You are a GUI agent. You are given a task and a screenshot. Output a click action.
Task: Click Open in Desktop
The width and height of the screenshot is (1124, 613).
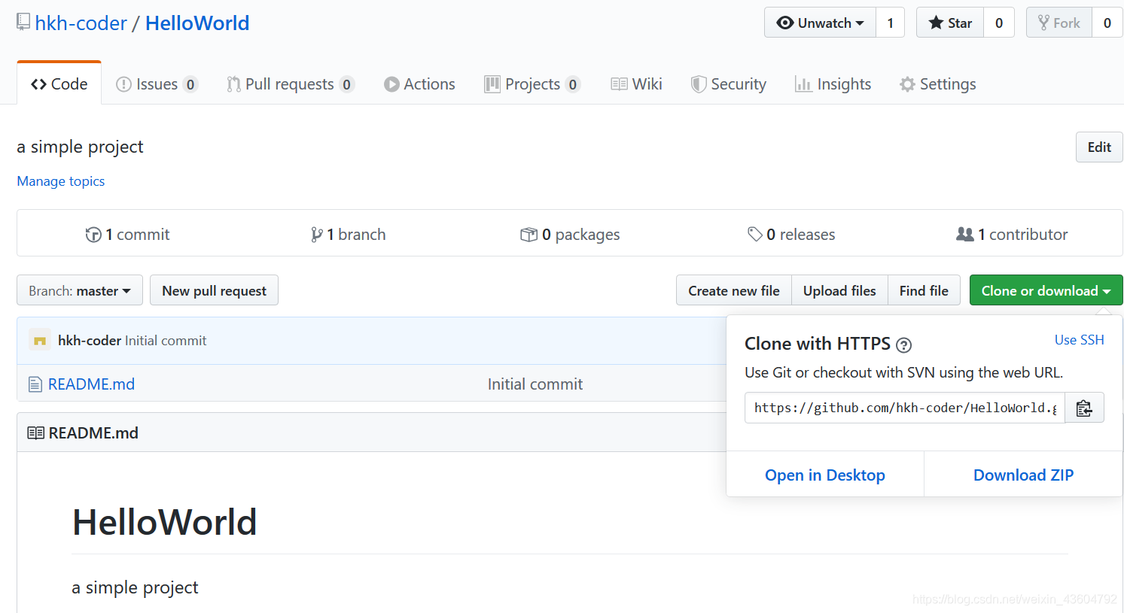[825, 475]
